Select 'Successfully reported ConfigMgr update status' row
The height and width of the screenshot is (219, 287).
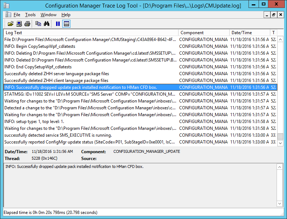[140, 142]
